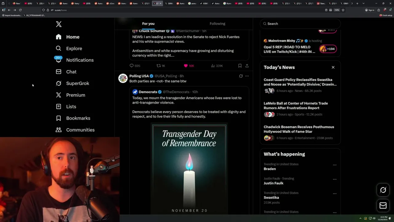Open the Polling USA account name link
This screenshot has height=222, width=394.
[139, 76]
